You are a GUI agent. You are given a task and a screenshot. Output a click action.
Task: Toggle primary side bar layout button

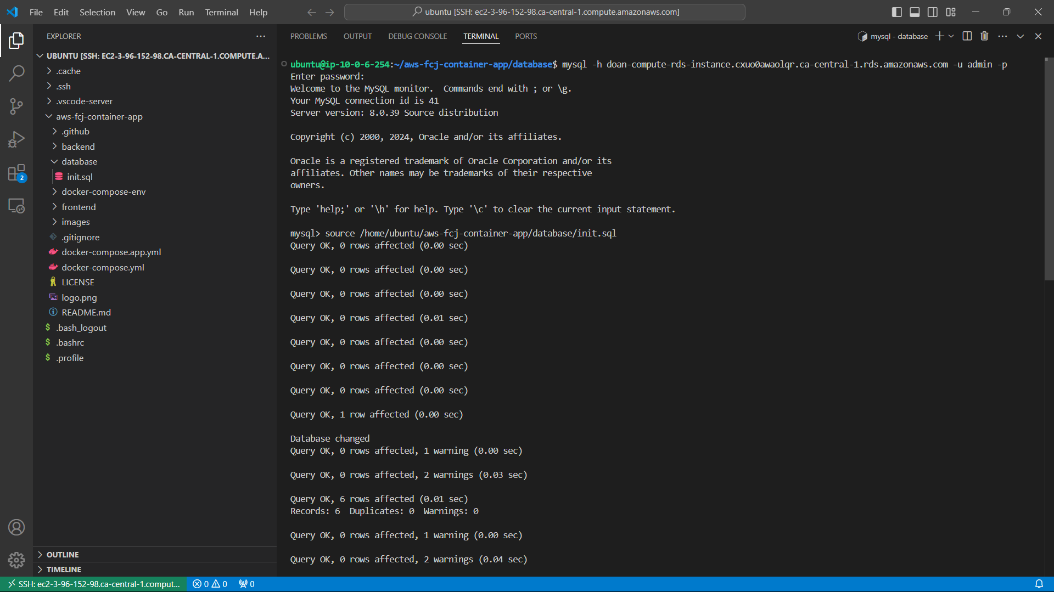tap(897, 12)
